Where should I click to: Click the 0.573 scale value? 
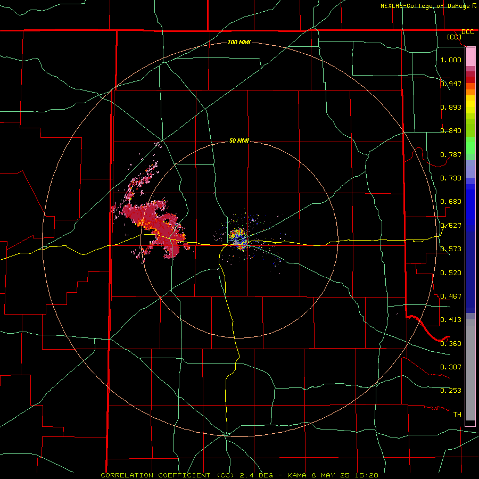point(451,249)
